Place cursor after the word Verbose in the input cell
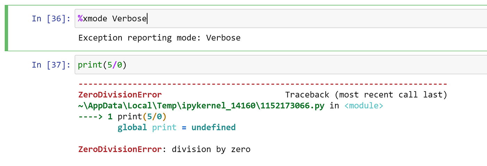The width and height of the screenshot is (487, 166). (x=147, y=18)
